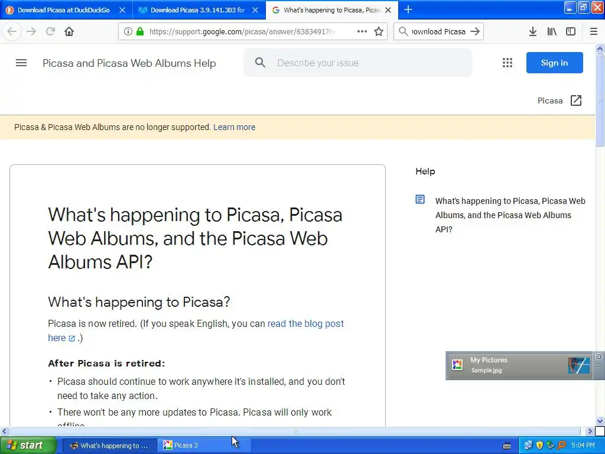This screenshot has width=605, height=454.
Task: Click Learn more in the yellow banner
Action: [x=234, y=127]
